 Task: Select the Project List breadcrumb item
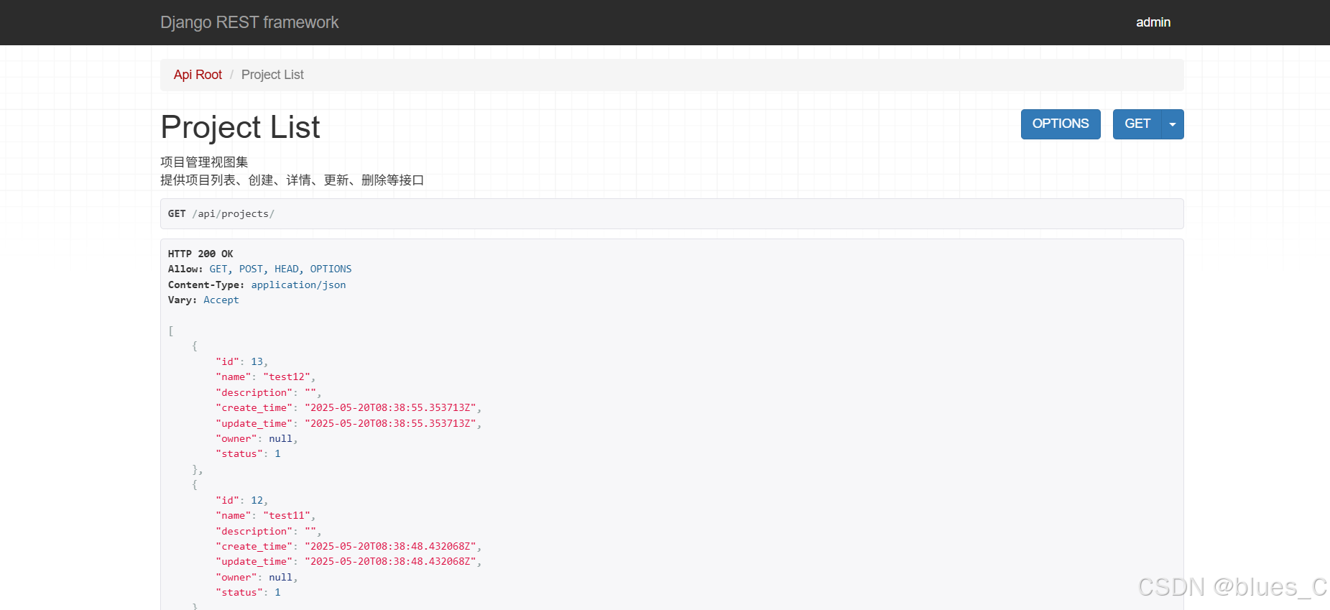coord(272,75)
